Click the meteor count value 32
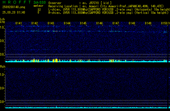 [x=39, y=9]
